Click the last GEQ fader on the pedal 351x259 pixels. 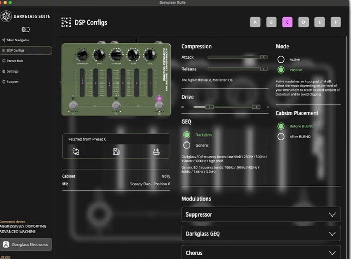pos(150,83)
